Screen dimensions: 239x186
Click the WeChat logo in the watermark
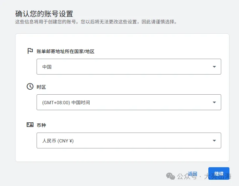171,176
